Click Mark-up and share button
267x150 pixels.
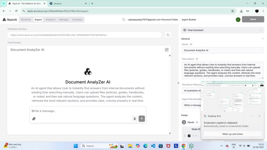click(233, 134)
